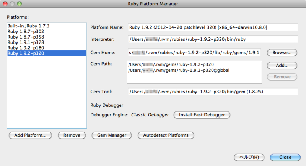Image resolution: width=306 pixels, height=166 pixels.
Task: Close the Ruby Platform Manager dialog
Action: coord(285,157)
